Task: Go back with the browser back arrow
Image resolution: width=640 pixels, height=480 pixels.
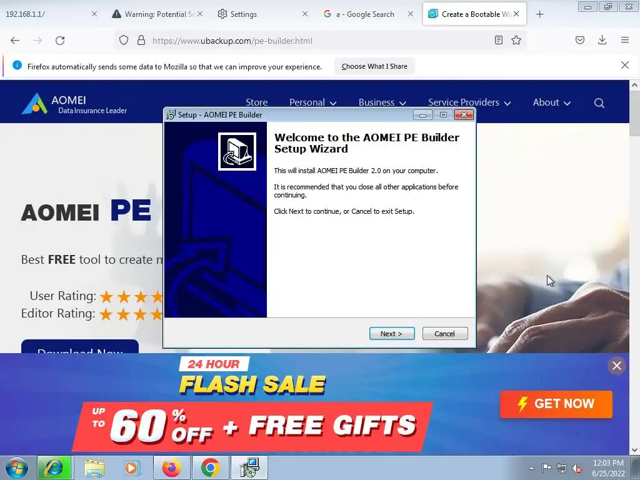Action: click(15, 41)
